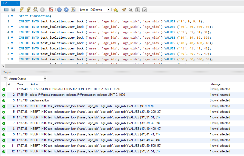Click editor line inserting VALUES ('31', 31, 31, 31)

(x=115, y=32)
